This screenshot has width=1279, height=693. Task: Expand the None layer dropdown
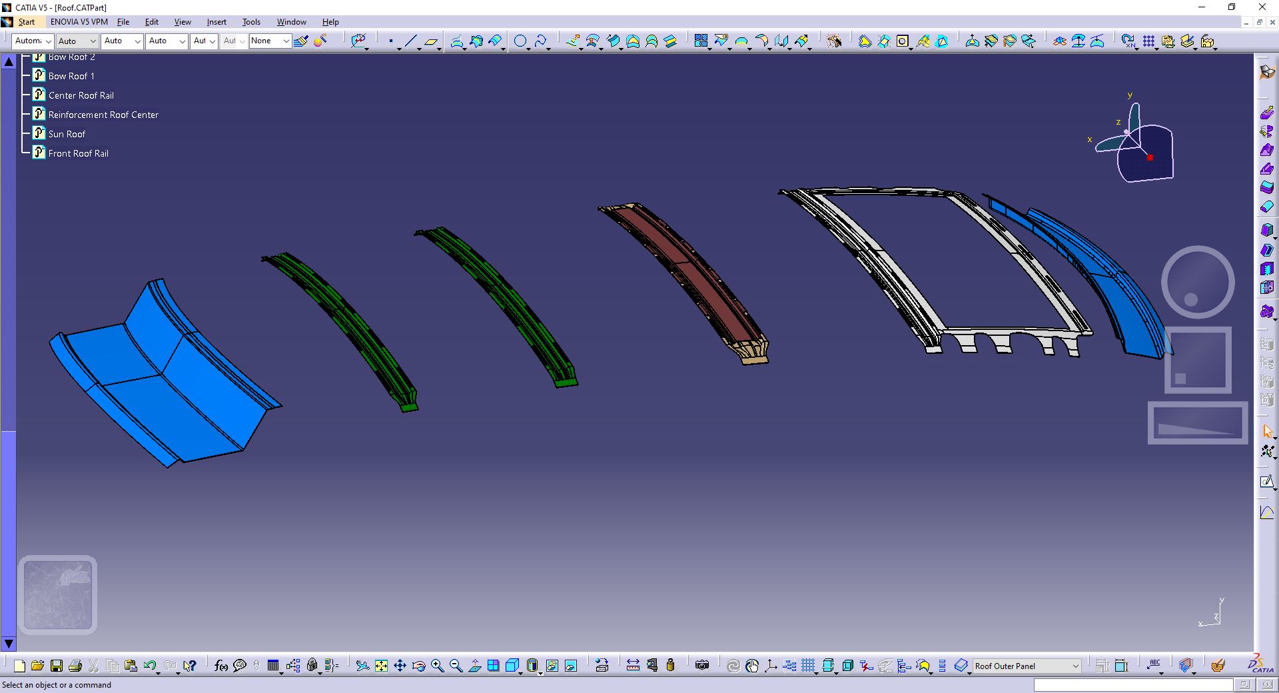point(270,41)
